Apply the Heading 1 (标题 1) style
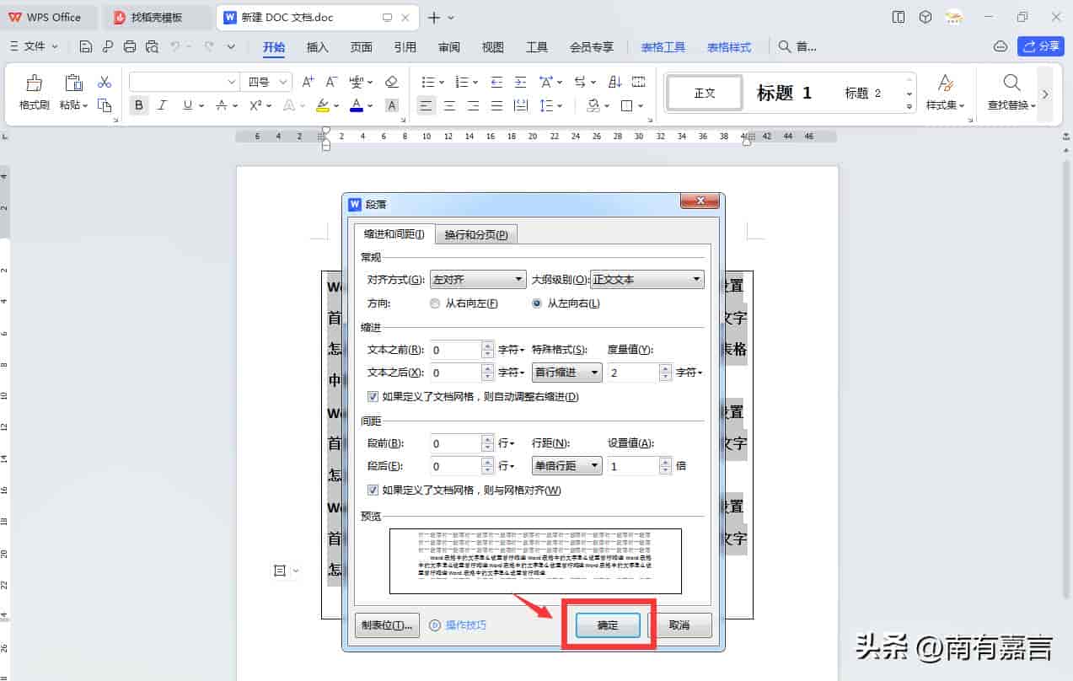1073x681 pixels. pyautogui.click(x=784, y=93)
